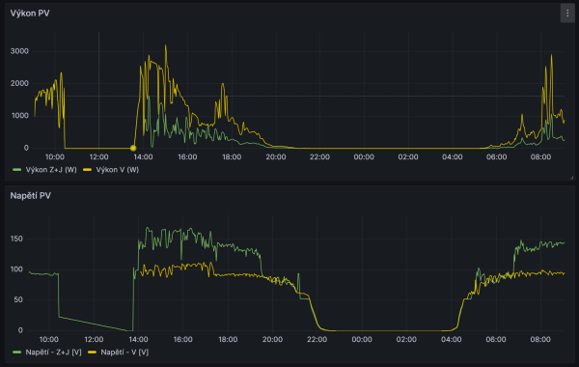Click the Napětí PV panel title

pos(31,195)
